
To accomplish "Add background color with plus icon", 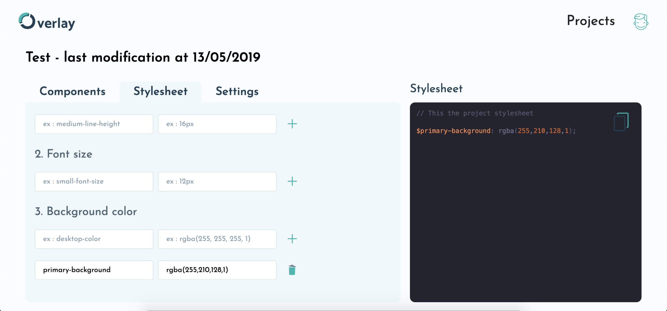I will pos(292,239).
